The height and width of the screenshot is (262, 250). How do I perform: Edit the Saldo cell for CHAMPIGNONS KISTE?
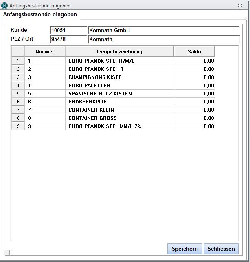194,77
